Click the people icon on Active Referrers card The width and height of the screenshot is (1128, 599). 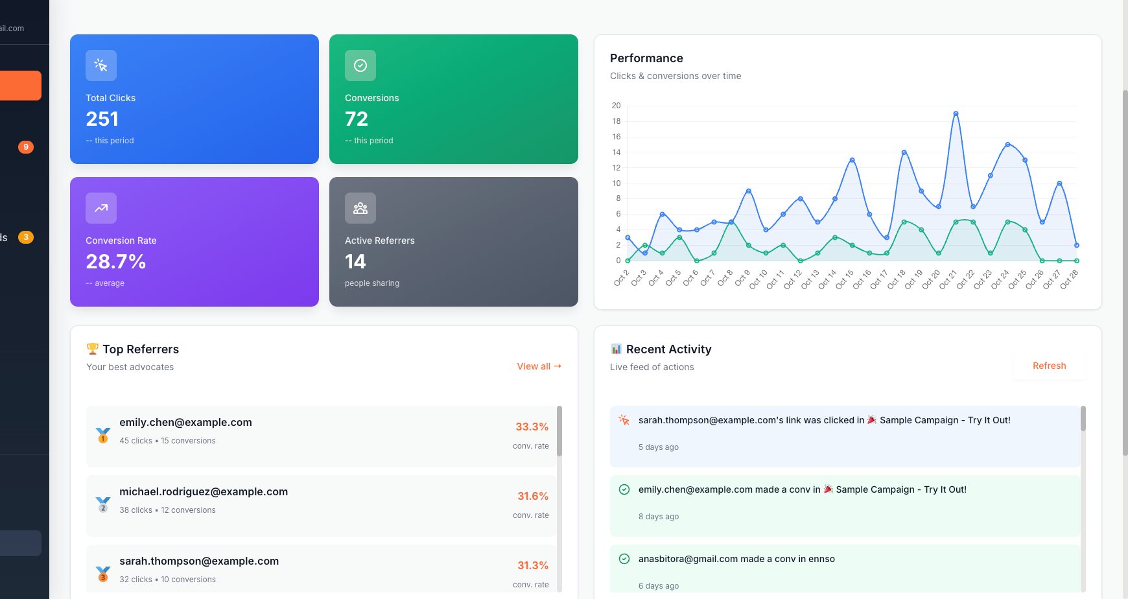360,208
